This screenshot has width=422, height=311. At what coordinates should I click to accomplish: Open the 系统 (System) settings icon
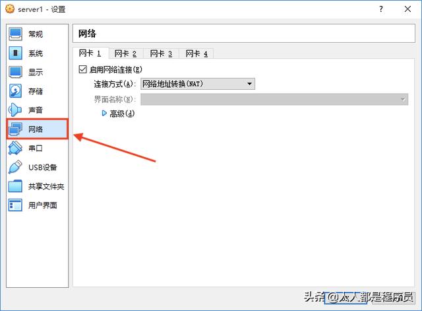pos(15,53)
